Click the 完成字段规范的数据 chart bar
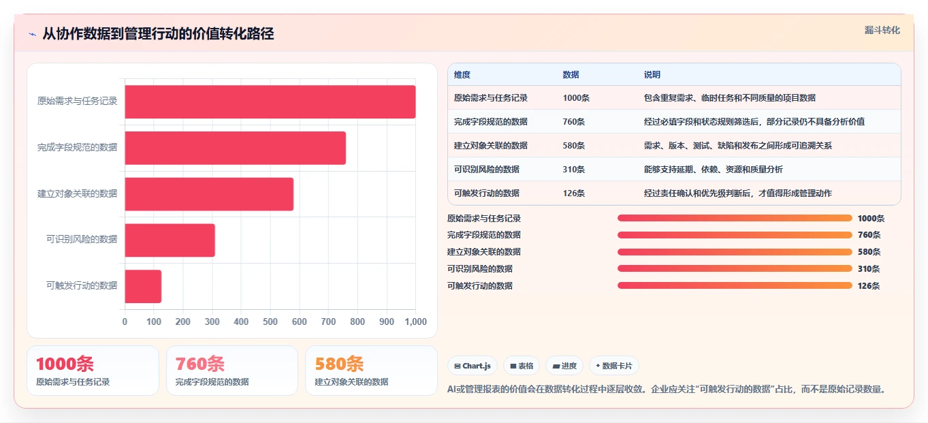The image size is (928, 423). (x=236, y=148)
